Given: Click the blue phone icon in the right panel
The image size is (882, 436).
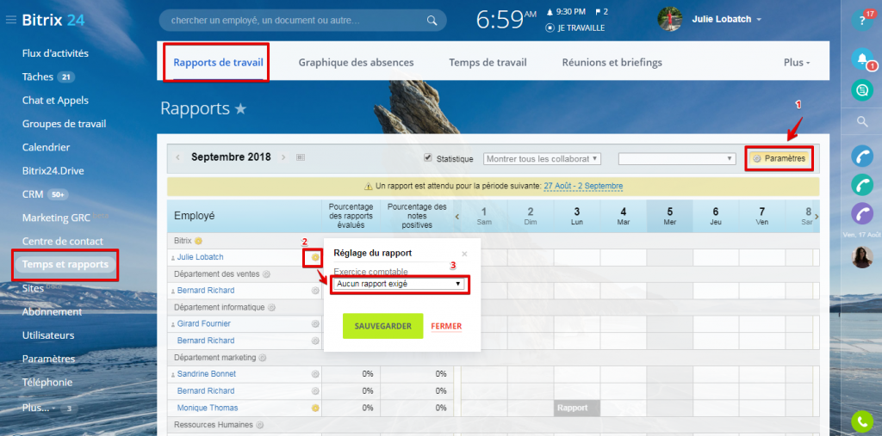Looking at the screenshot, I should click(x=861, y=155).
